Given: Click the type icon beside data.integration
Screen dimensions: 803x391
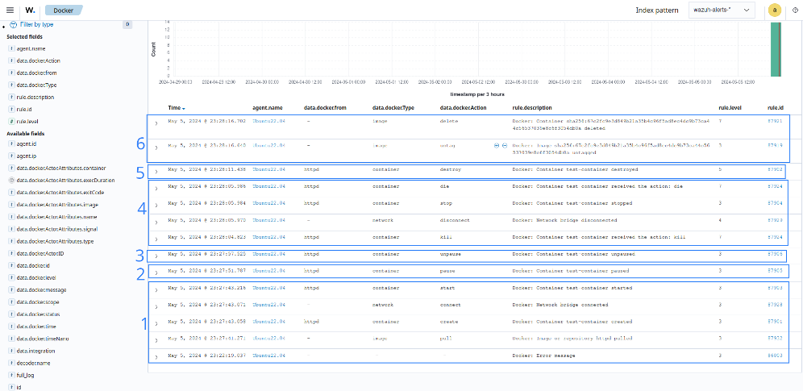Looking at the screenshot, I should (11, 351).
